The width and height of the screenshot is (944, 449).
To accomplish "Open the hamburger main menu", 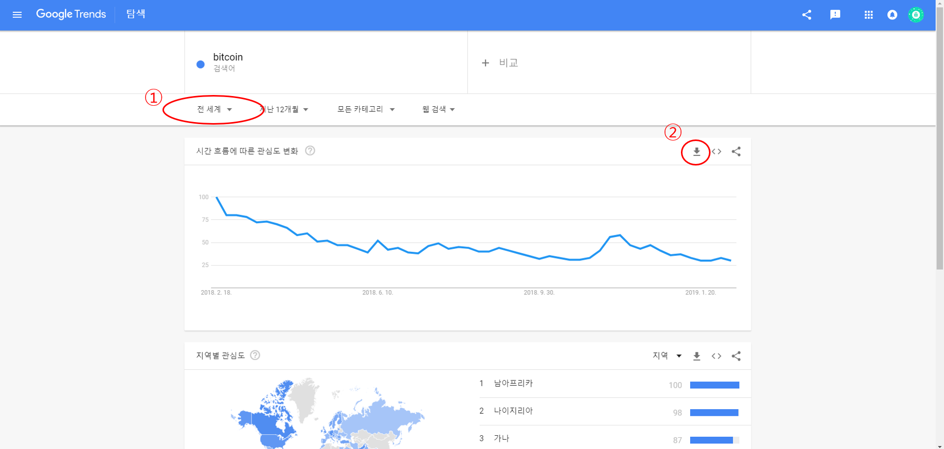I will point(17,15).
